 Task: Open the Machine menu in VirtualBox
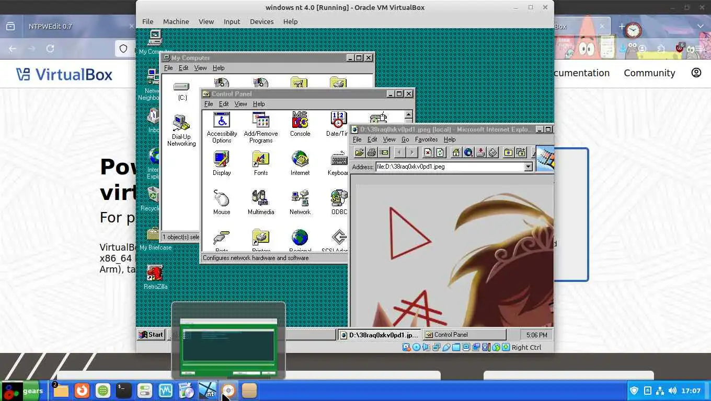[176, 21]
